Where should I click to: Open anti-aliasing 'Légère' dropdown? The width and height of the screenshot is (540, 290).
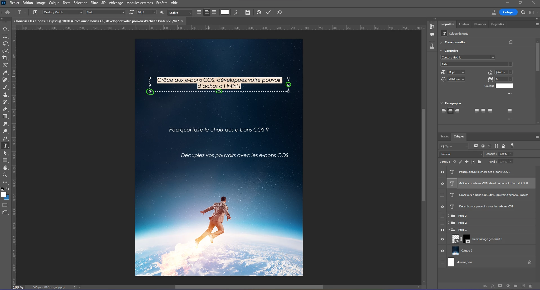click(180, 13)
